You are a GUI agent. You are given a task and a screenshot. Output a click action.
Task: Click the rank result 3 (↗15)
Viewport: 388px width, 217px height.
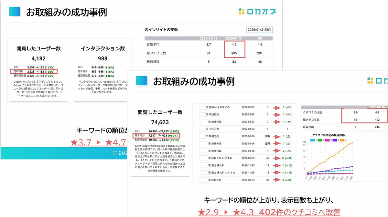pyautogui.click(x=287, y=172)
